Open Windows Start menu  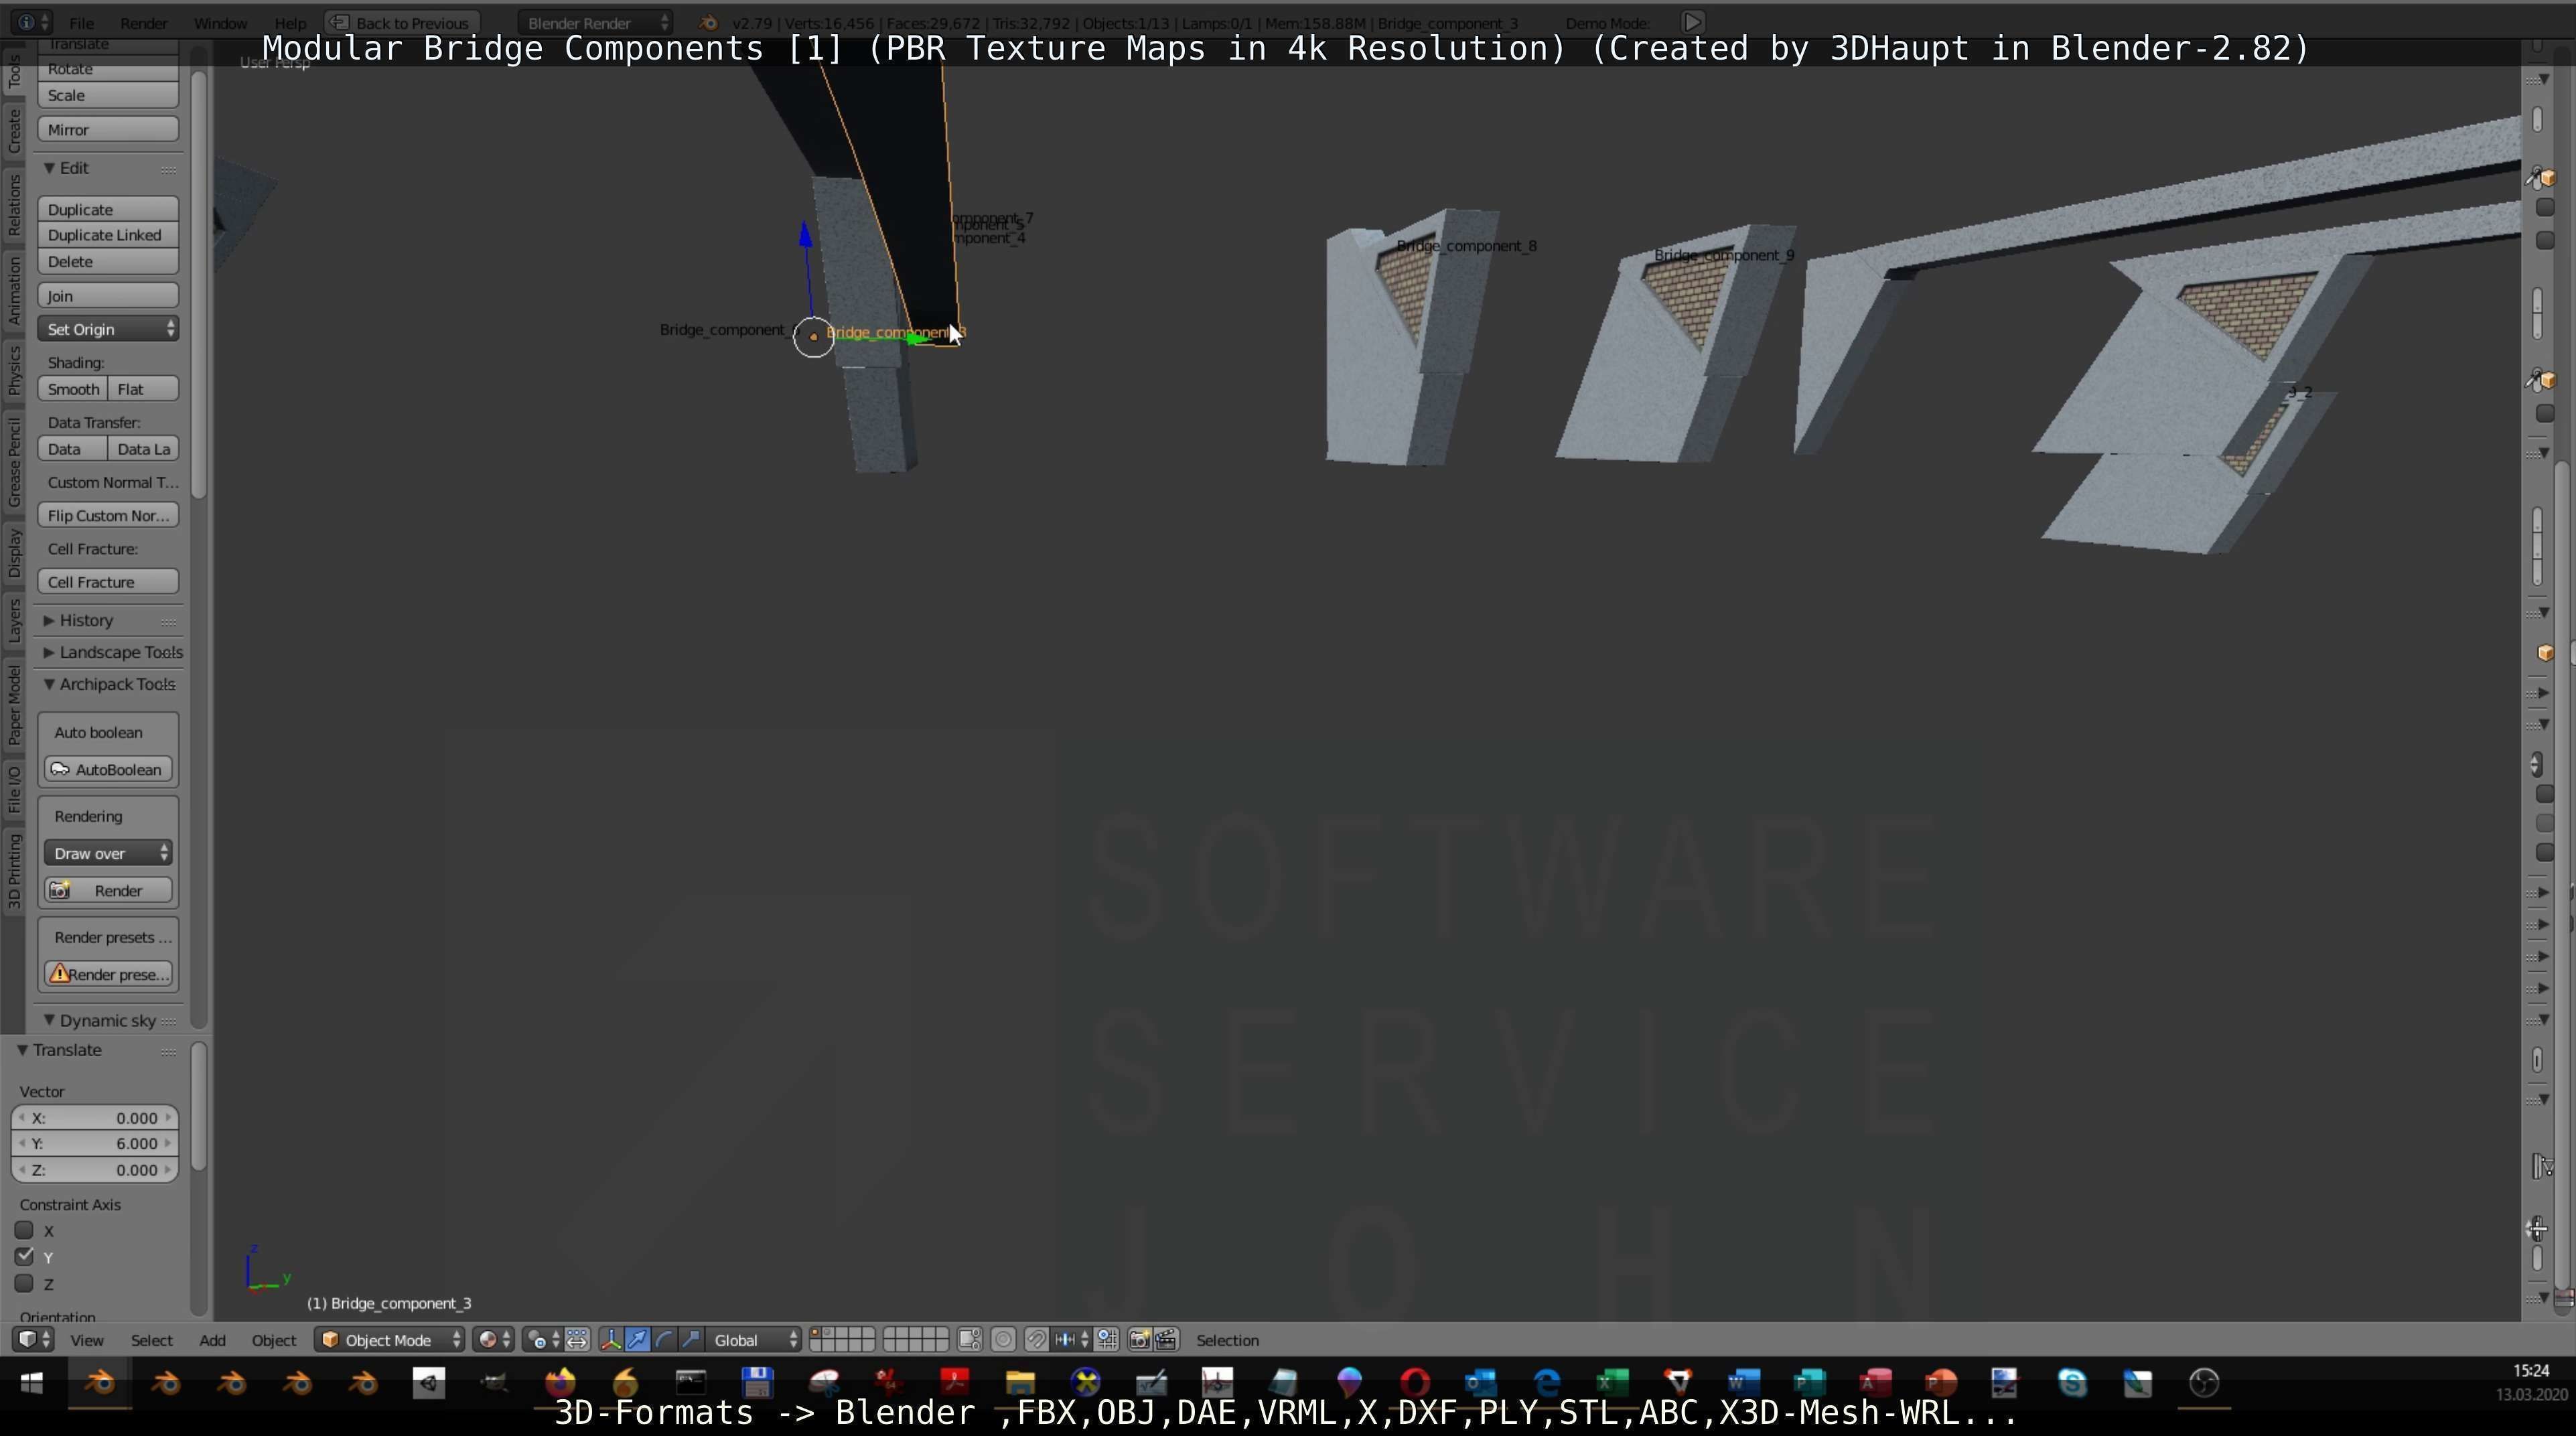pos(32,1383)
